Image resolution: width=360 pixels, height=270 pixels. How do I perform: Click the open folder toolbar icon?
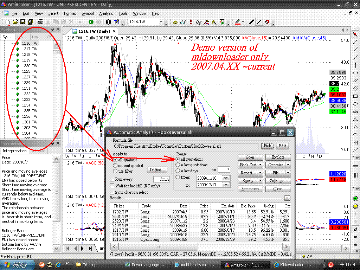click(15, 22)
